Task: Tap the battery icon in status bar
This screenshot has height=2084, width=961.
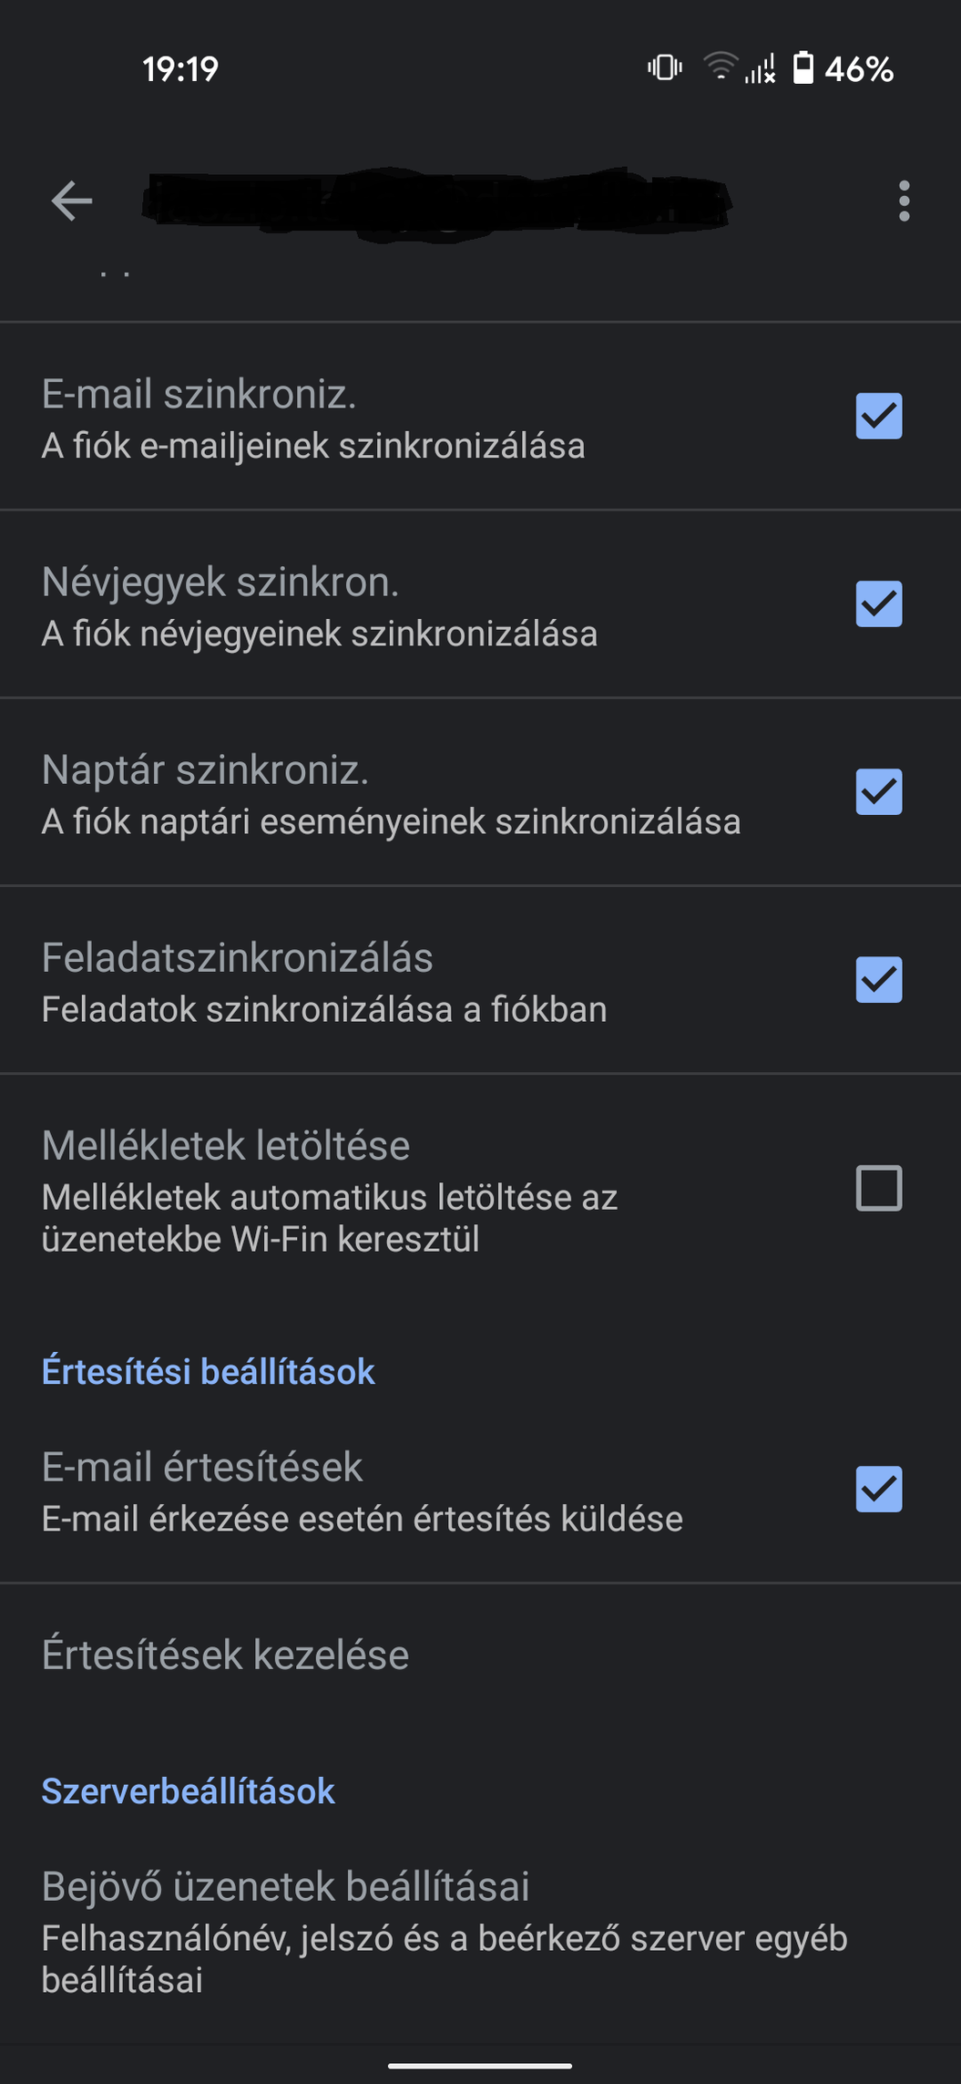Action: [803, 68]
